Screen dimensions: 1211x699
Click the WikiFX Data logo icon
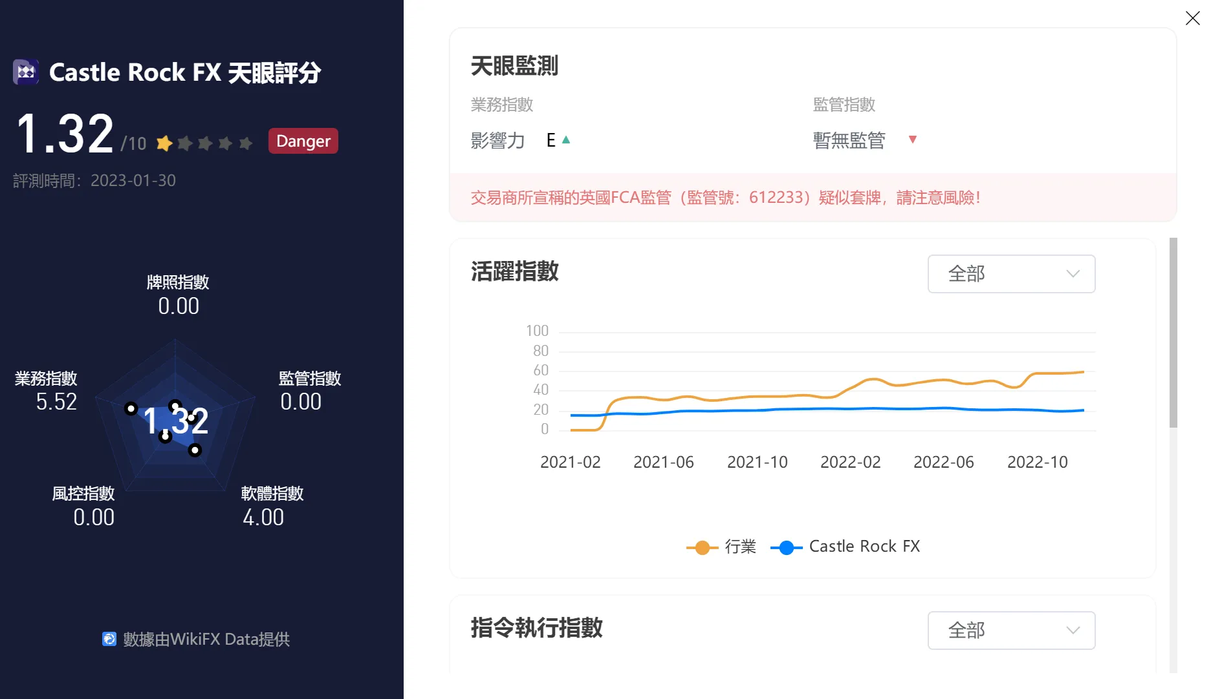tap(109, 639)
